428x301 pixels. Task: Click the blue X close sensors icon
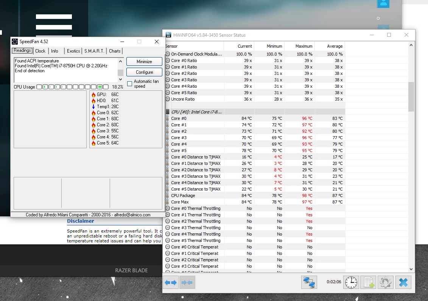[403, 282]
